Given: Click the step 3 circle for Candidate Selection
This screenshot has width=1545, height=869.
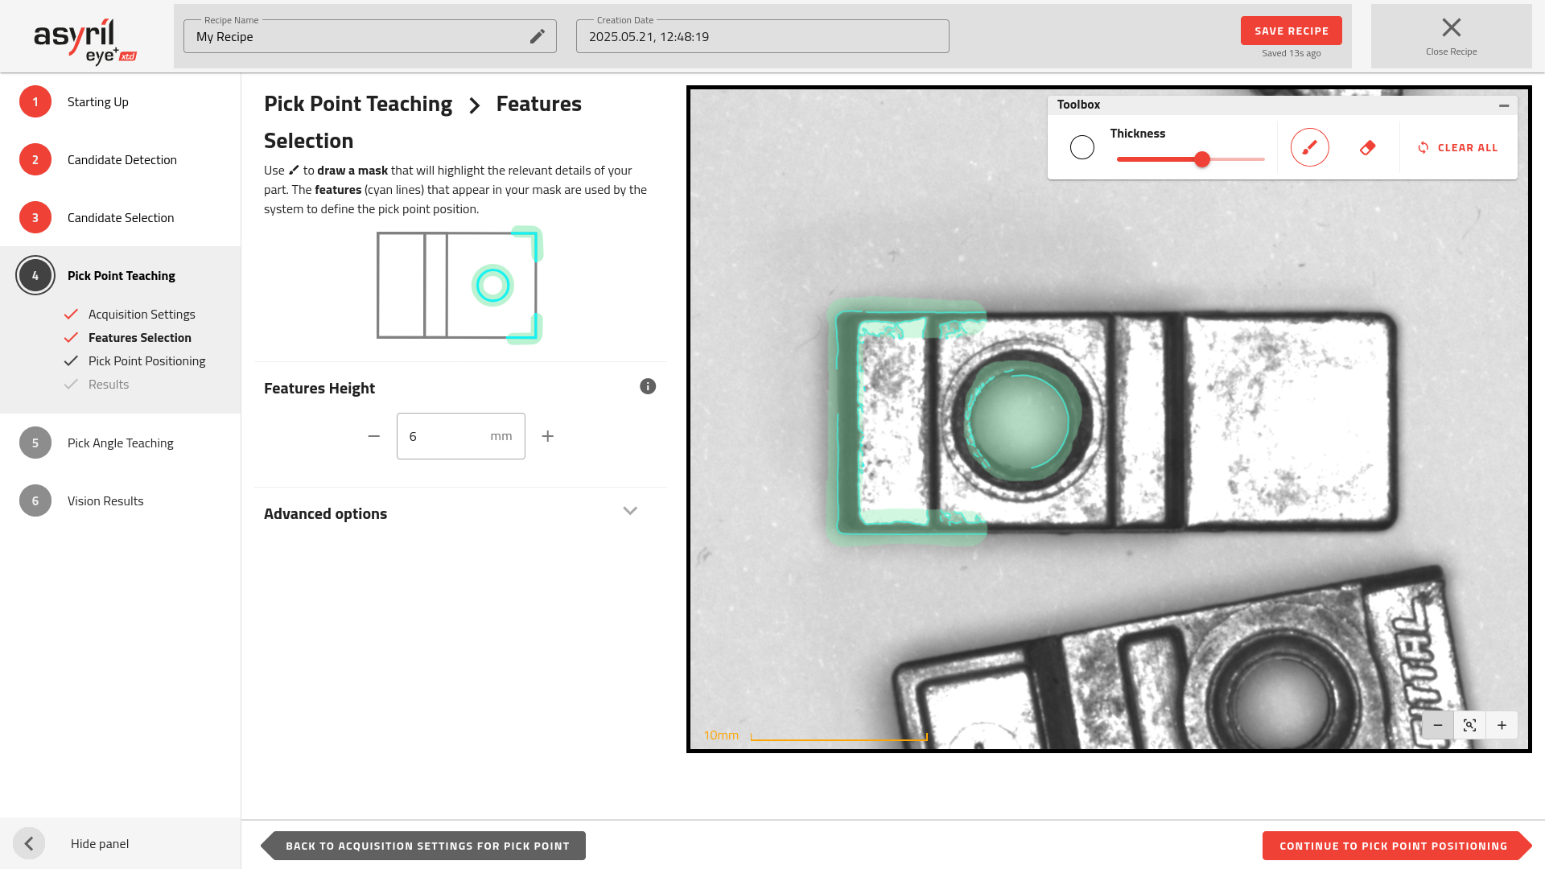Looking at the screenshot, I should (x=35, y=217).
